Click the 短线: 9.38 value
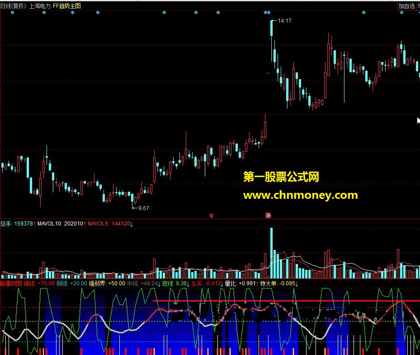This screenshot has width=420, height=355. (176, 283)
